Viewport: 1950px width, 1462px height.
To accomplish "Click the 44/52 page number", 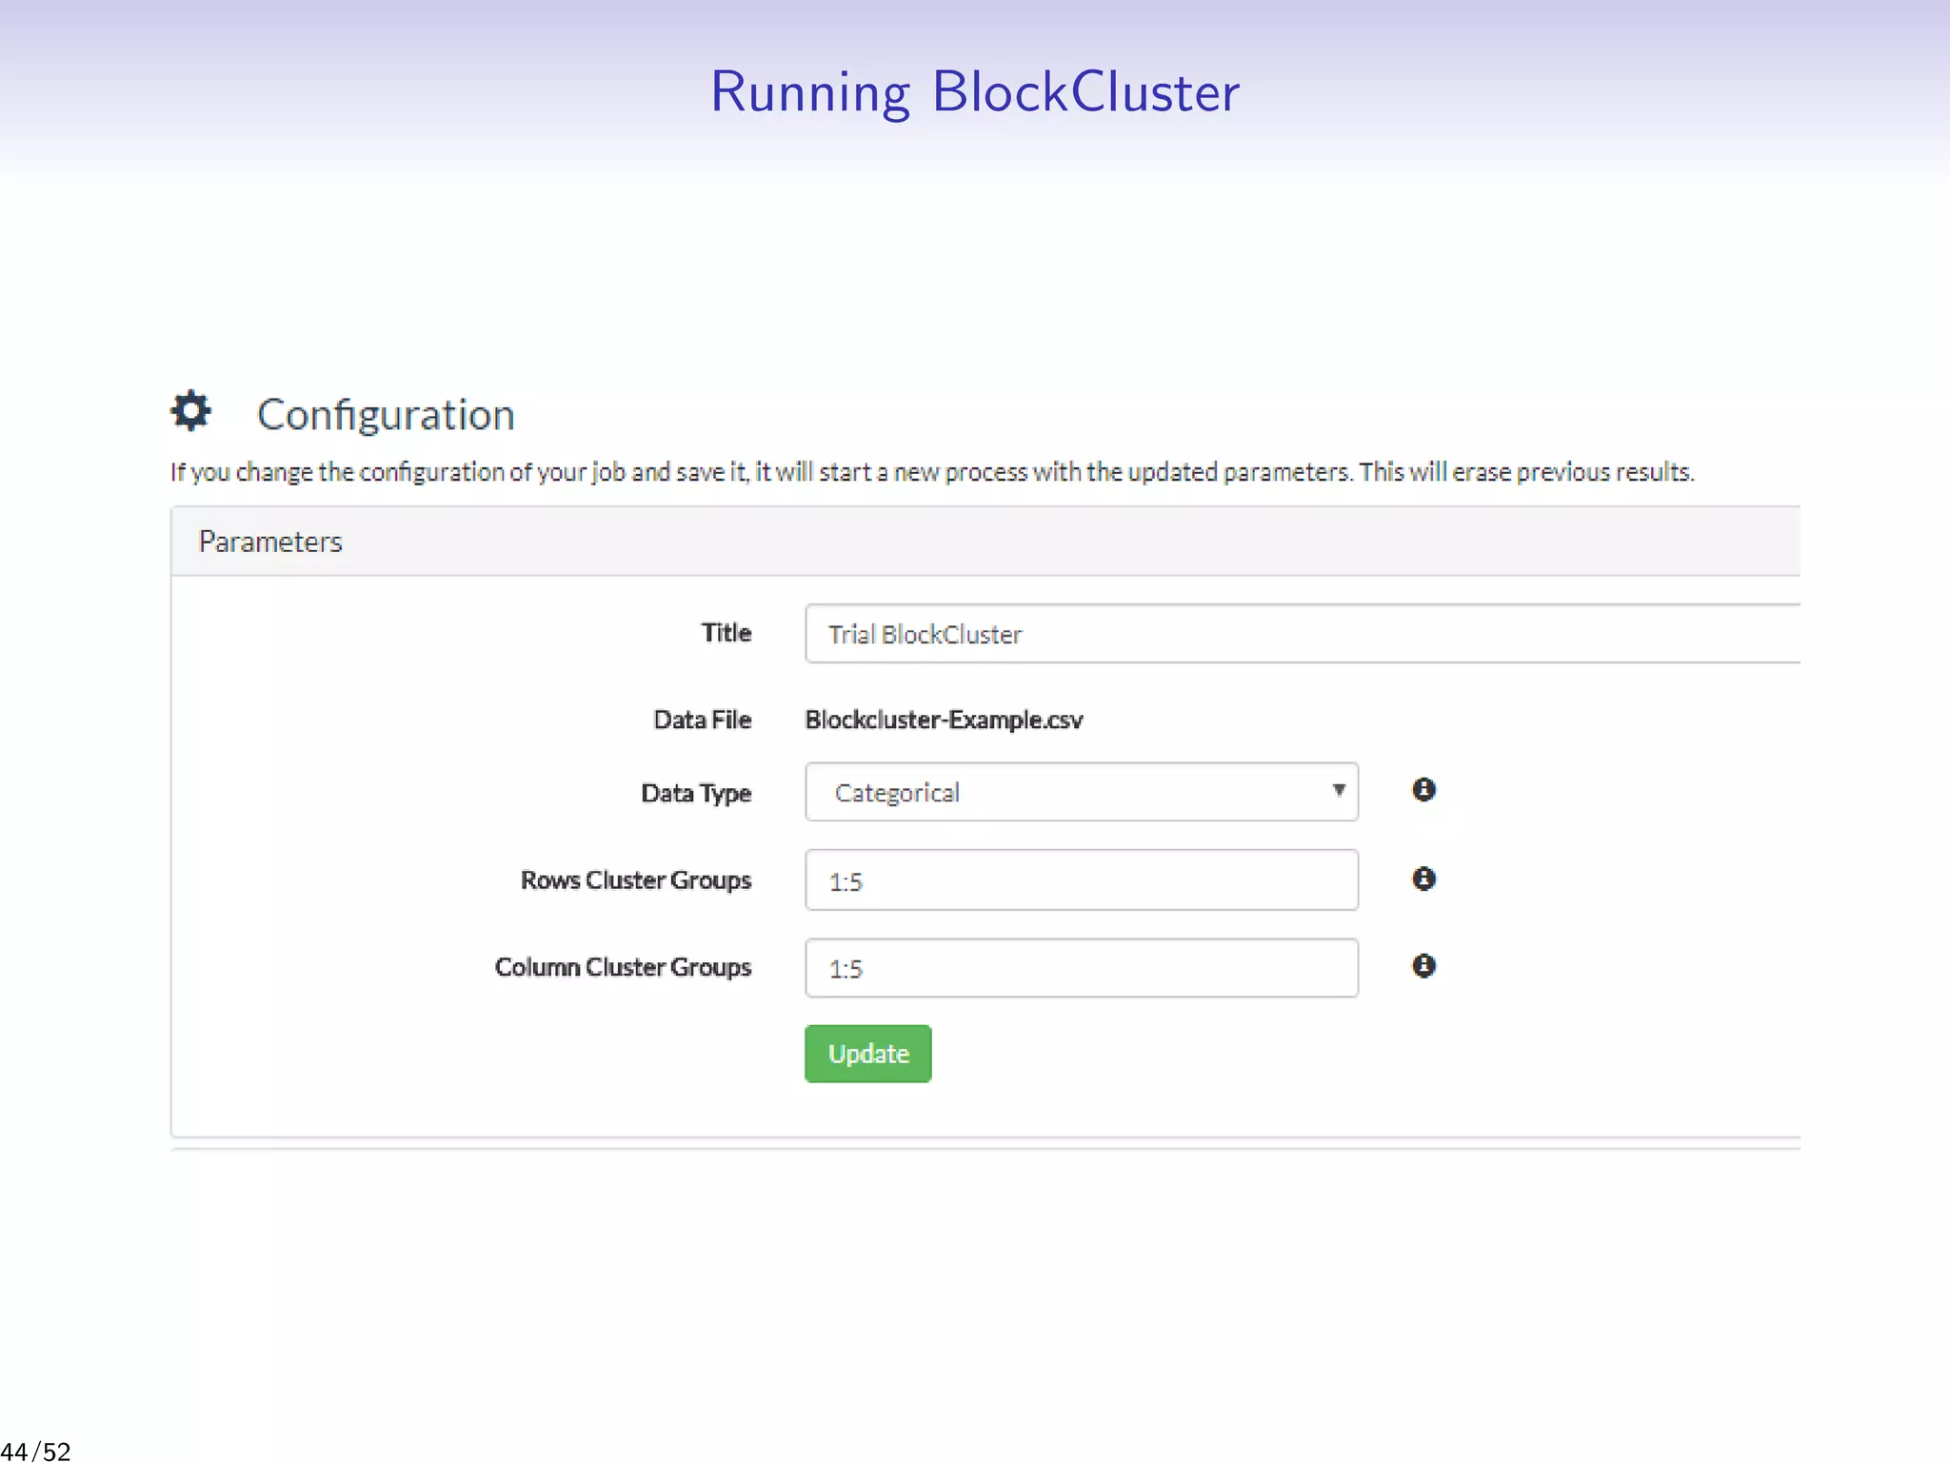I will coord(36,1451).
